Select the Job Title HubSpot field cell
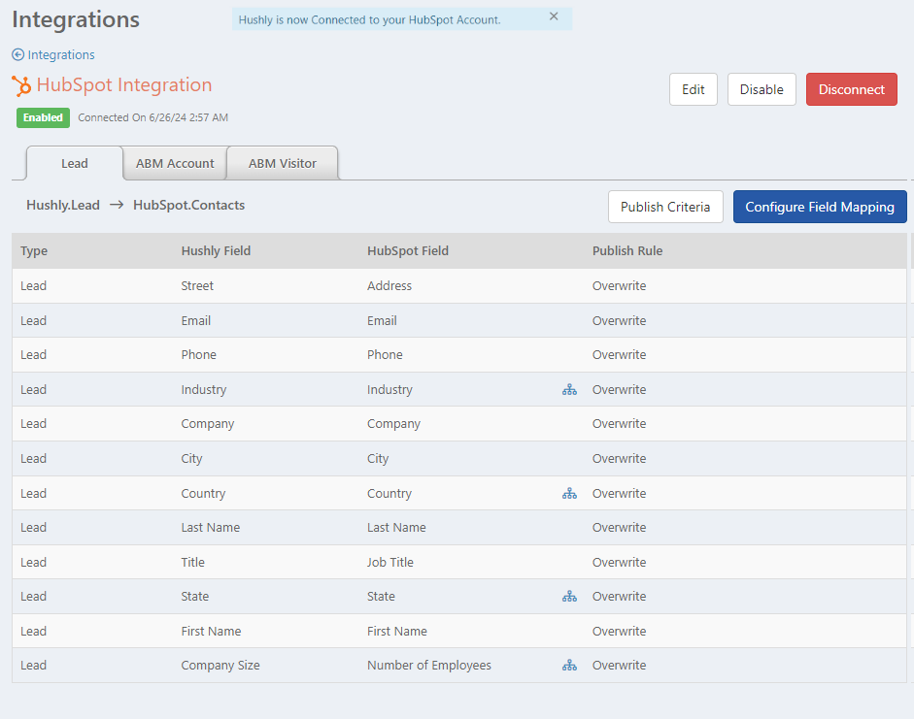Viewport: 914px width, 719px height. [x=389, y=563]
